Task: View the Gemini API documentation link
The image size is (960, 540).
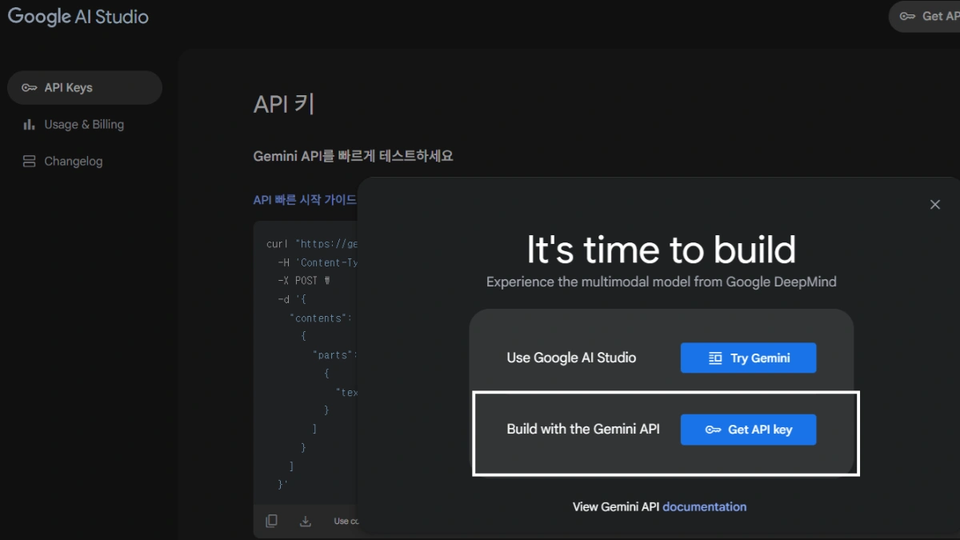Action: [x=703, y=506]
